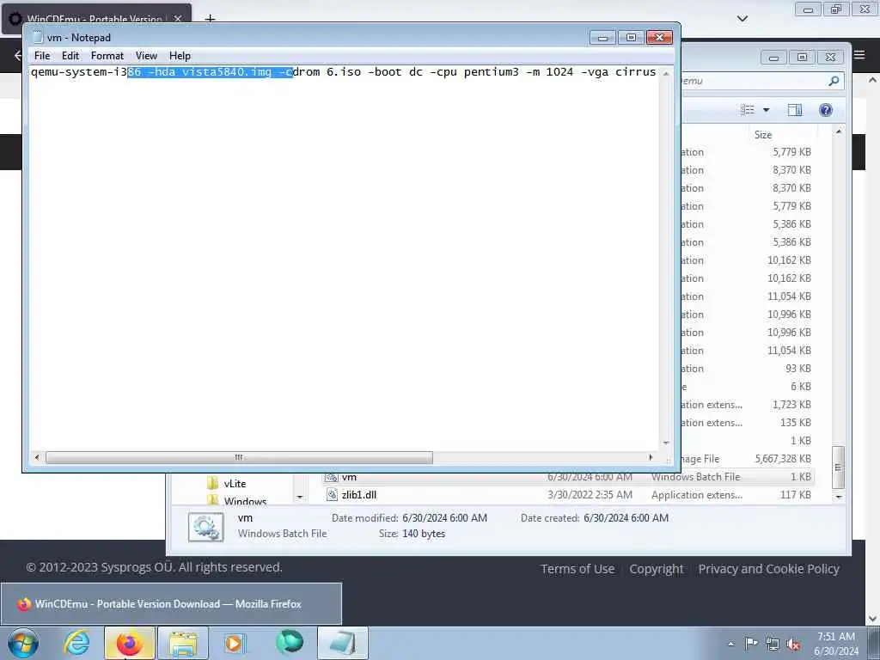The width and height of the screenshot is (880, 660).
Task: Open the Help menu in Notepad
Action: pos(180,56)
